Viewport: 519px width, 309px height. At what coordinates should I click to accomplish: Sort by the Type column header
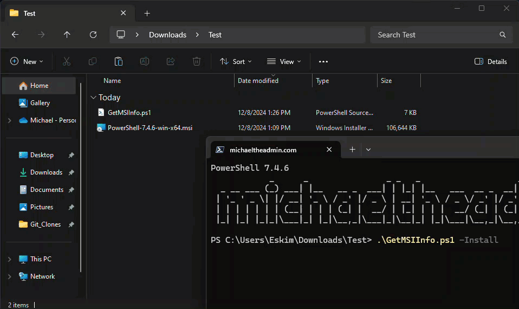click(322, 81)
